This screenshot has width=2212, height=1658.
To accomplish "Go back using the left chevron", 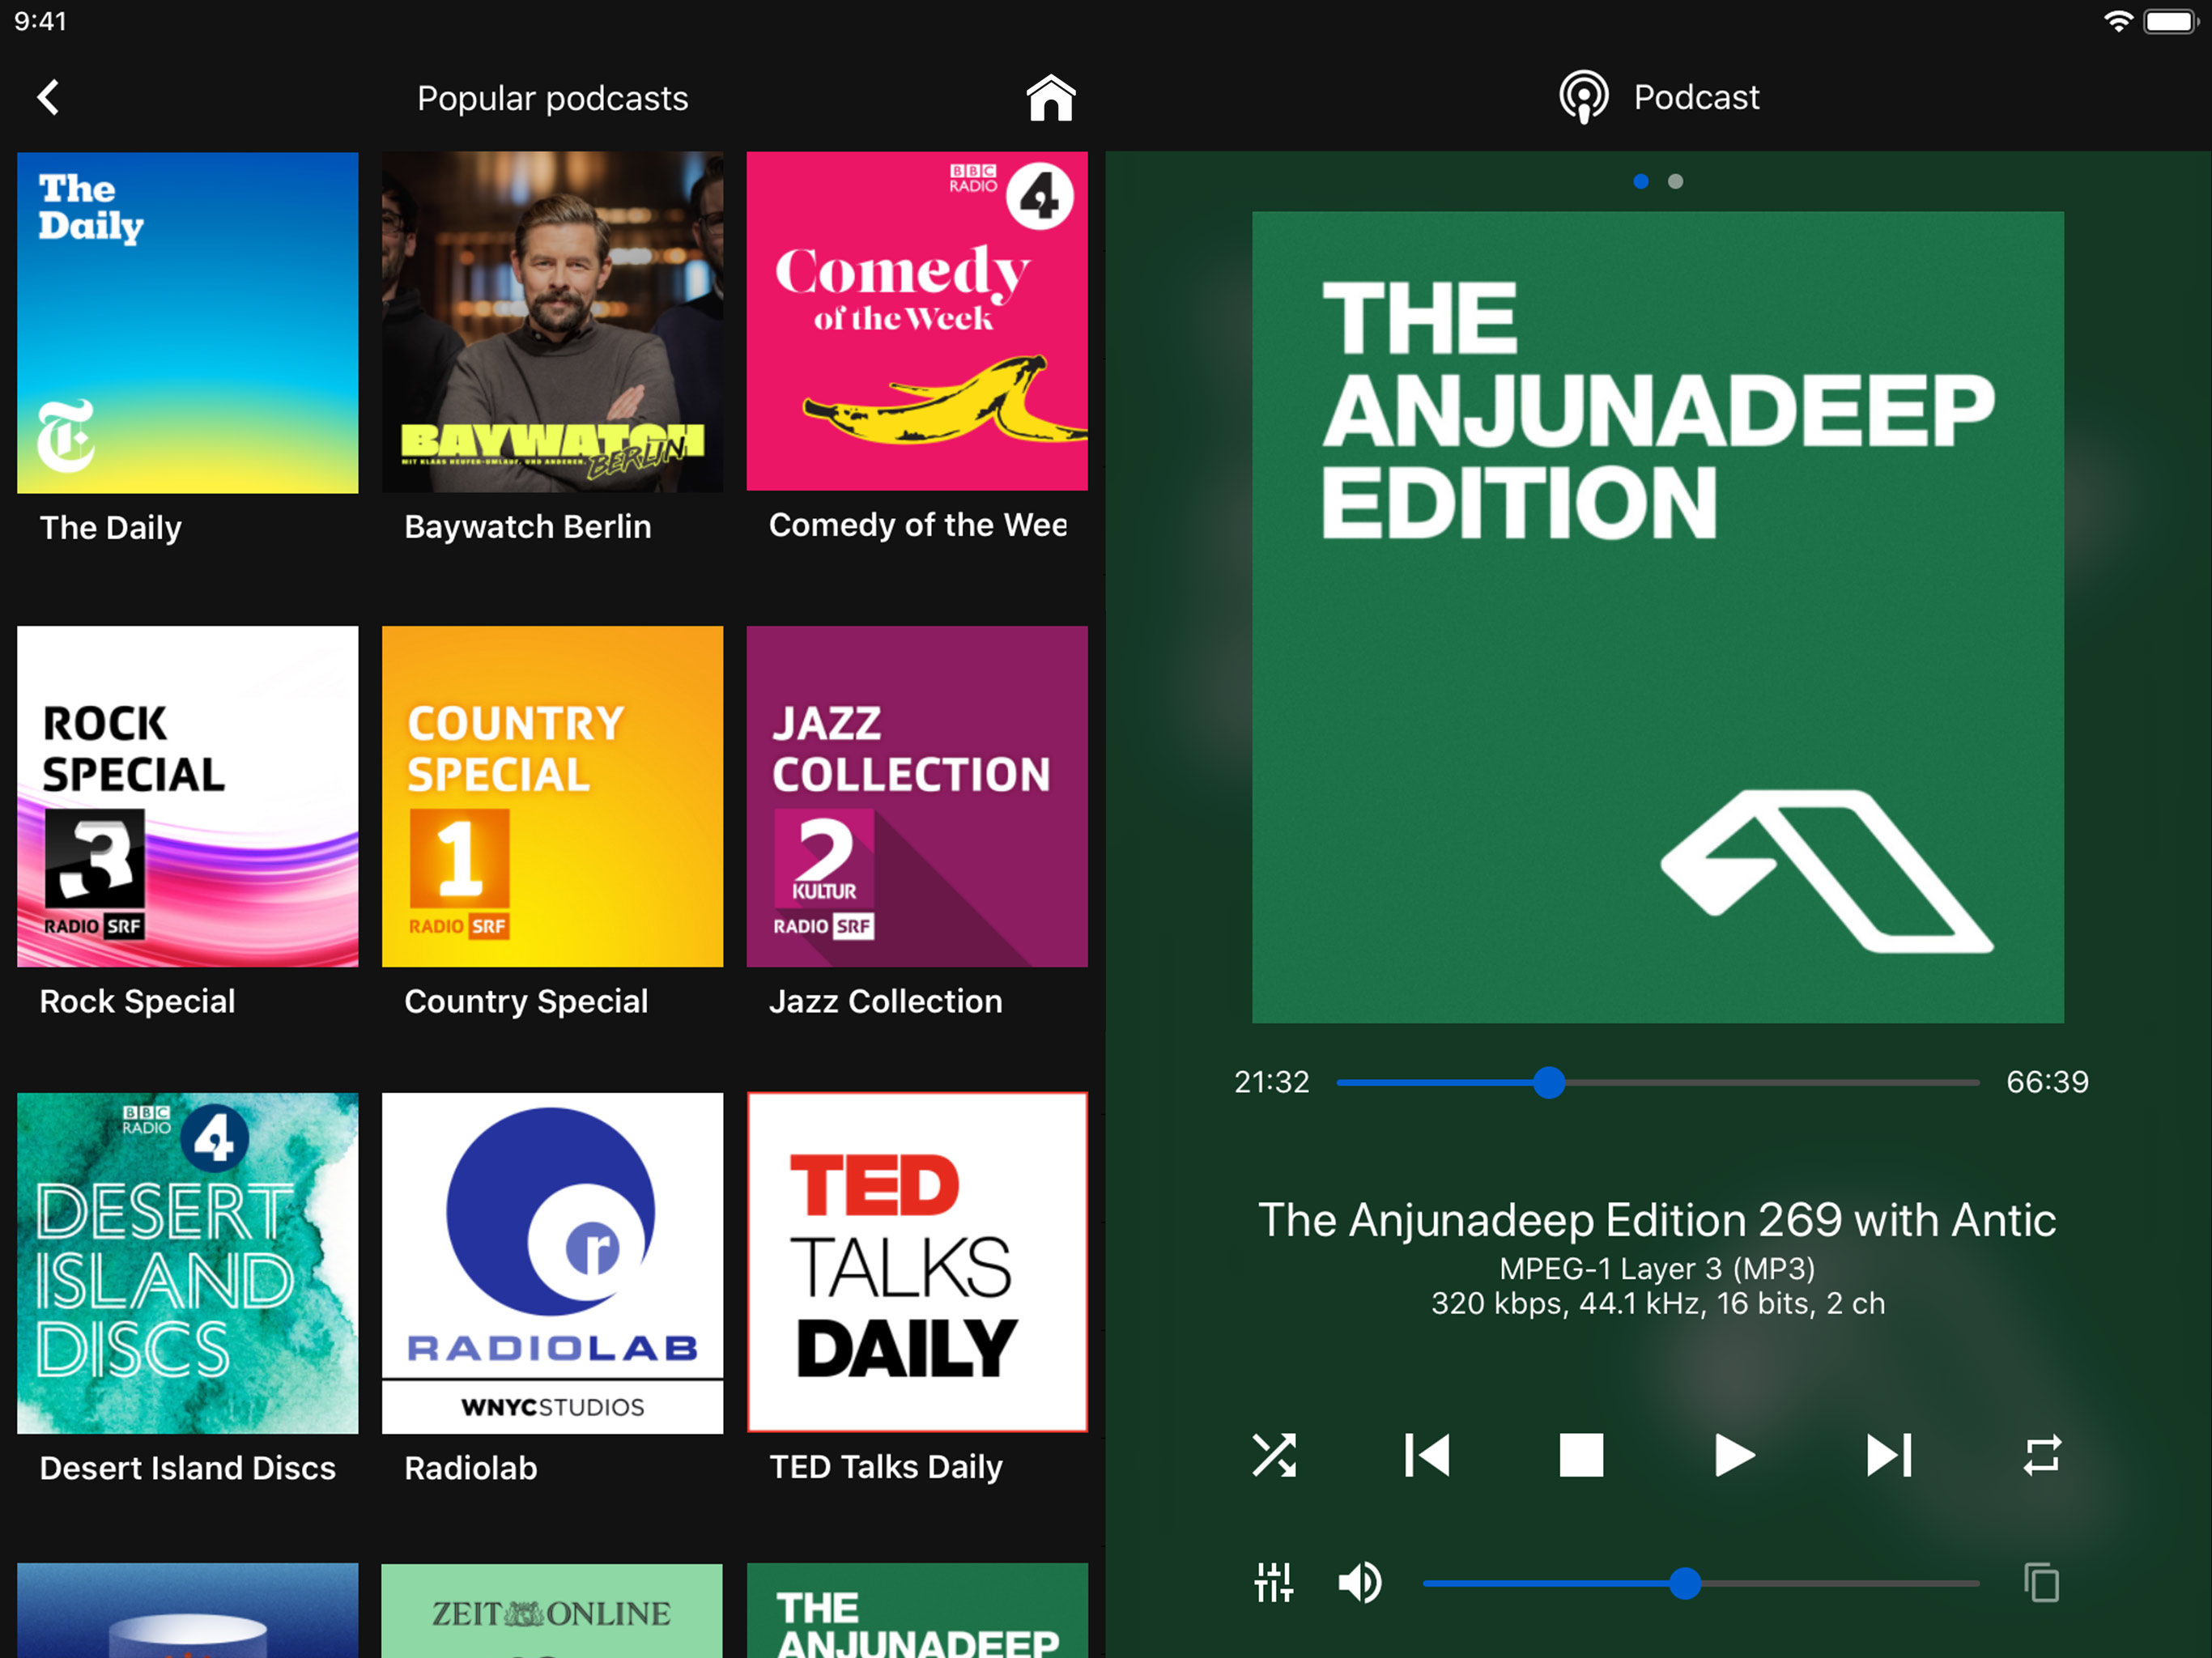I will pos(48,98).
